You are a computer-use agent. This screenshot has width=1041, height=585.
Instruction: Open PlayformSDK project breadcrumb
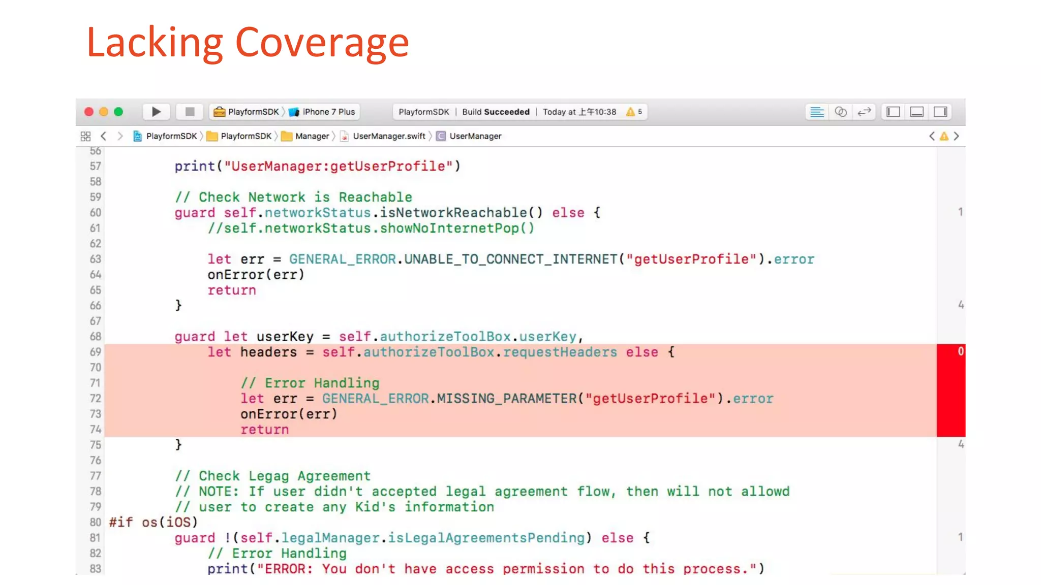pyautogui.click(x=165, y=136)
